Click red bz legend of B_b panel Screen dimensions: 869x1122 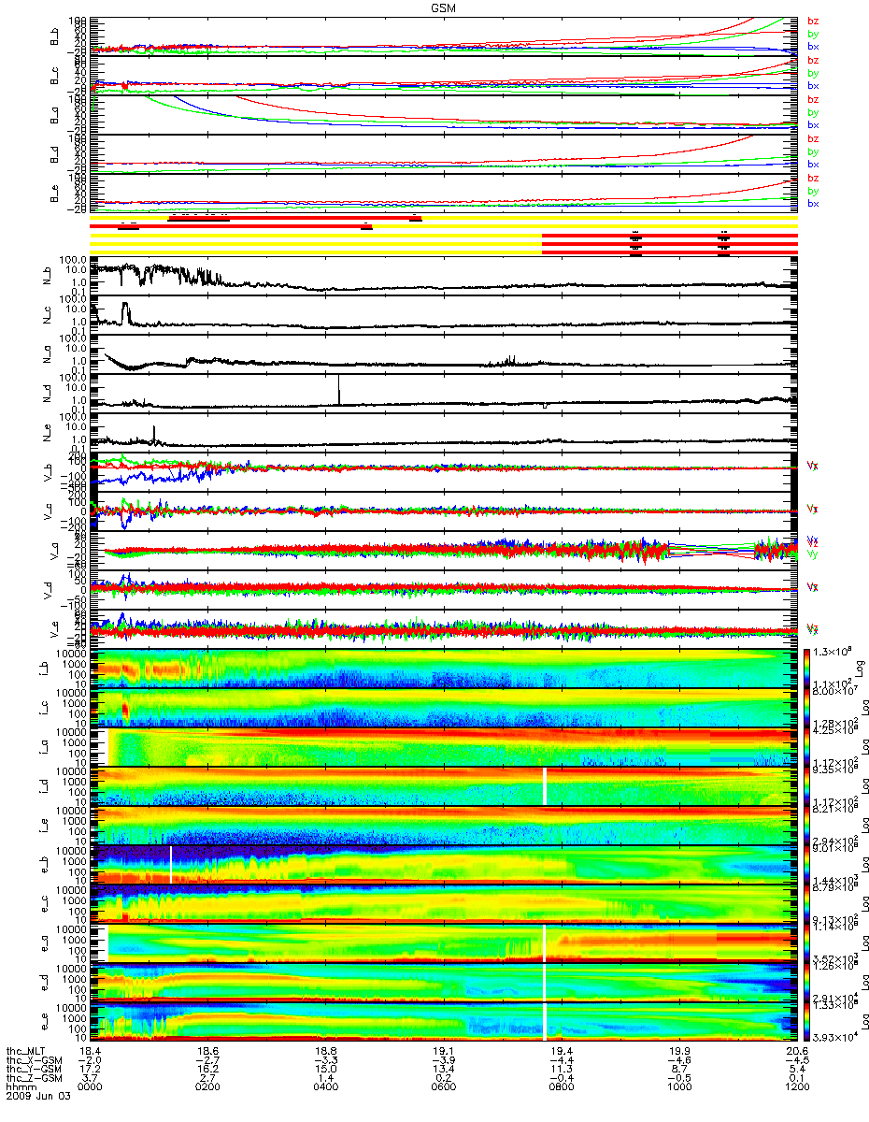[x=813, y=20]
